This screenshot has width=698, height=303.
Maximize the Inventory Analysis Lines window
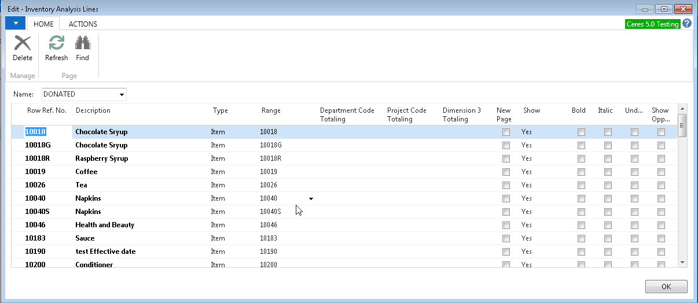click(x=664, y=9)
